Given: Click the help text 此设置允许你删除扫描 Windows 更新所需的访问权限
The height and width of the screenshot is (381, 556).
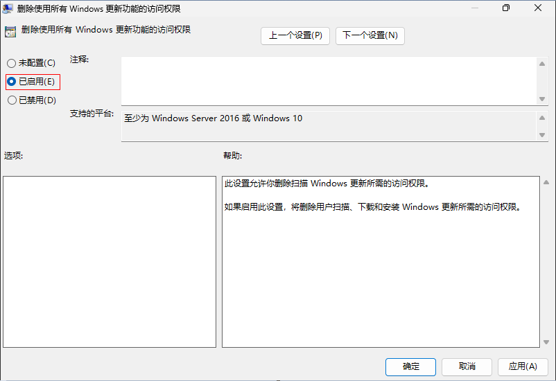Looking at the screenshot, I should [327, 184].
